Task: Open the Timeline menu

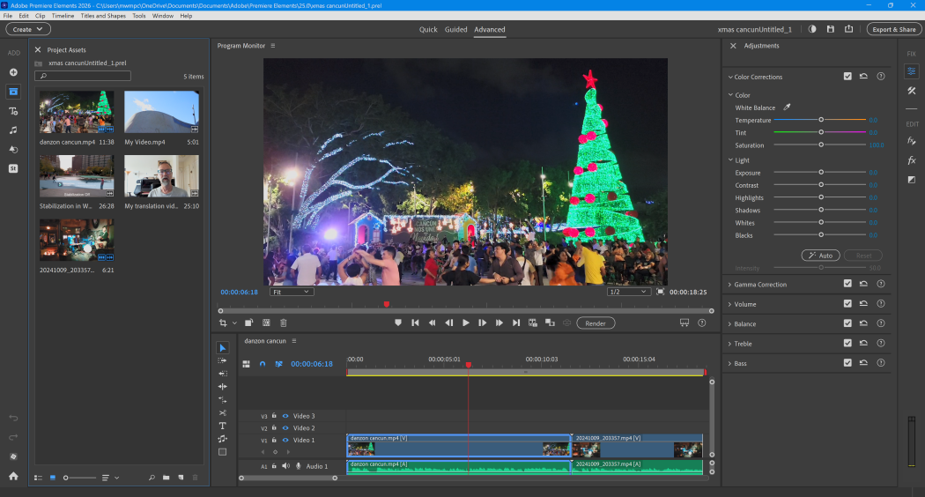Action: (x=63, y=16)
